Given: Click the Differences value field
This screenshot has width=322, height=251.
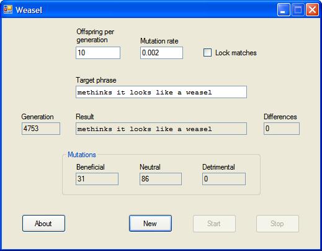Looking at the screenshot, I should point(282,129).
